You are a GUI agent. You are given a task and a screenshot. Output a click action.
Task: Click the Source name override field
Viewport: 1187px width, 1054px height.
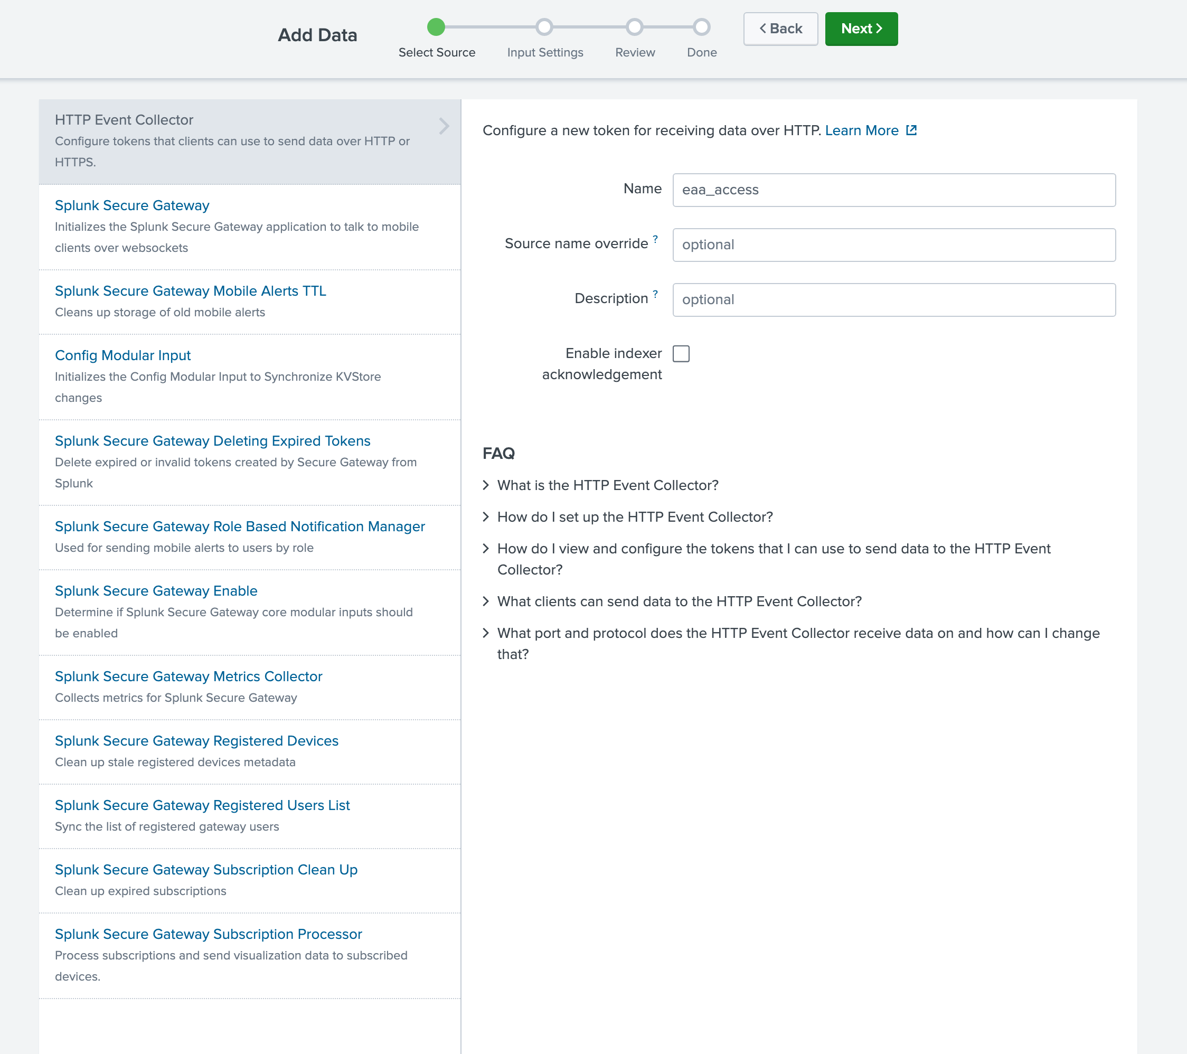coord(894,245)
